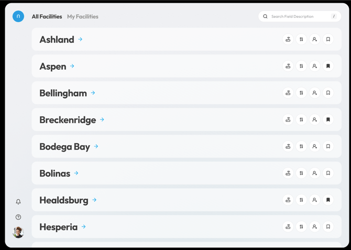Open Healdsburg via its blue arrow
Viewport: 351px width, 250px height.
94,200
